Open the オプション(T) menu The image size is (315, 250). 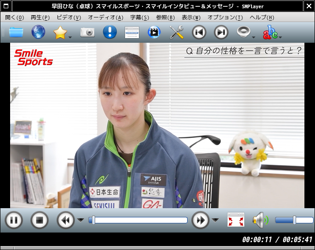(x=225, y=17)
